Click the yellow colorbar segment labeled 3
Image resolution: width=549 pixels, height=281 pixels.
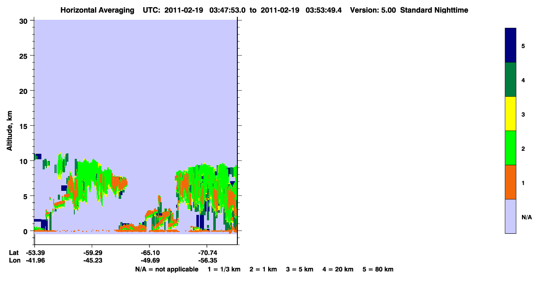[x=511, y=114]
